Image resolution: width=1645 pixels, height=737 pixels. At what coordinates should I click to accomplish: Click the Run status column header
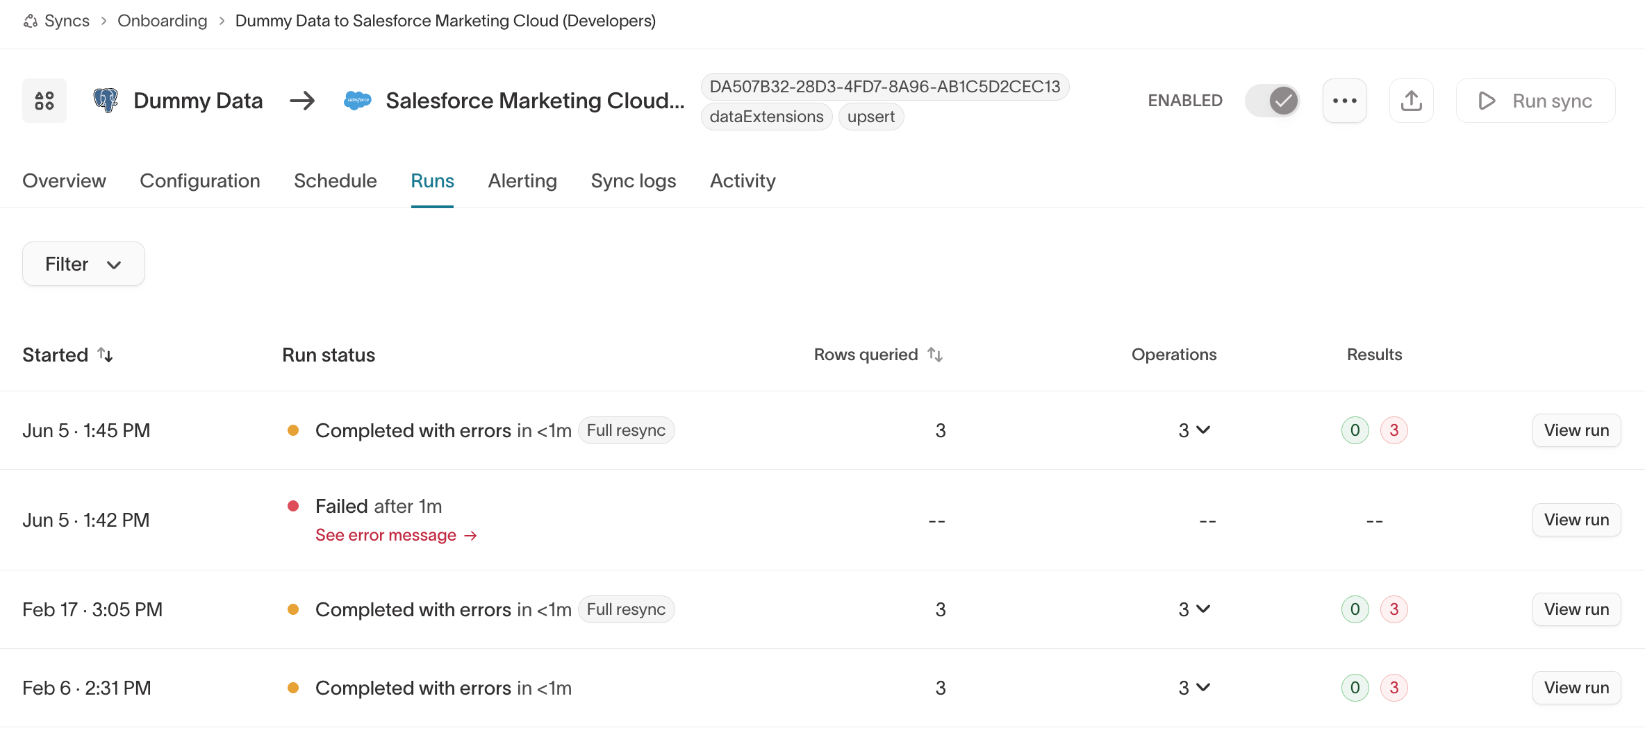click(x=329, y=355)
